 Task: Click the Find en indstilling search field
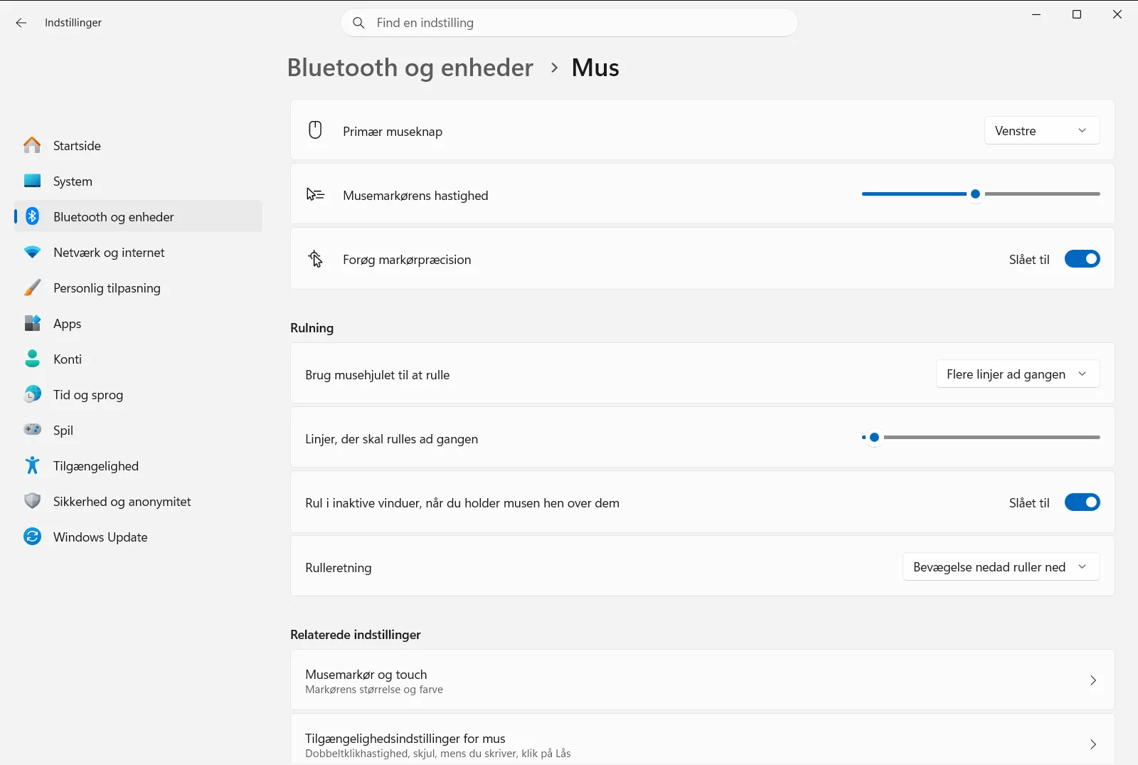pos(569,23)
